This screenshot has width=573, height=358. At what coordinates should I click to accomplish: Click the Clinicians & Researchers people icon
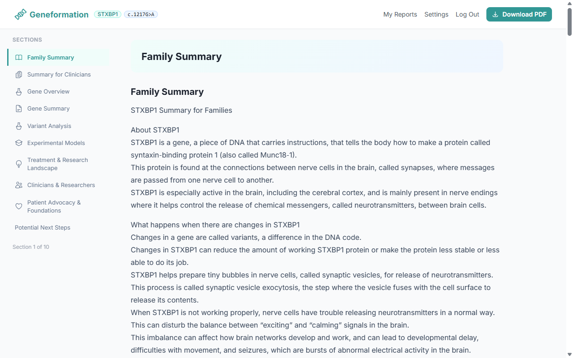19,185
